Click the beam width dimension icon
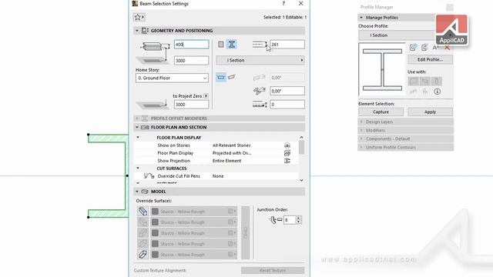 pyautogui.click(x=260, y=45)
